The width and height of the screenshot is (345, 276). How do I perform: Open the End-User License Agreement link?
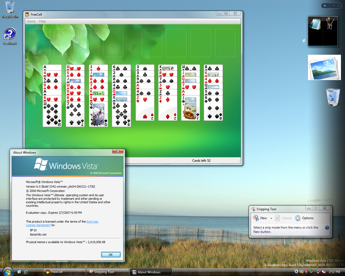tap(62, 223)
